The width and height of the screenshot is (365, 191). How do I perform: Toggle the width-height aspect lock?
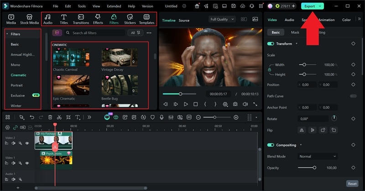coord(269,70)
